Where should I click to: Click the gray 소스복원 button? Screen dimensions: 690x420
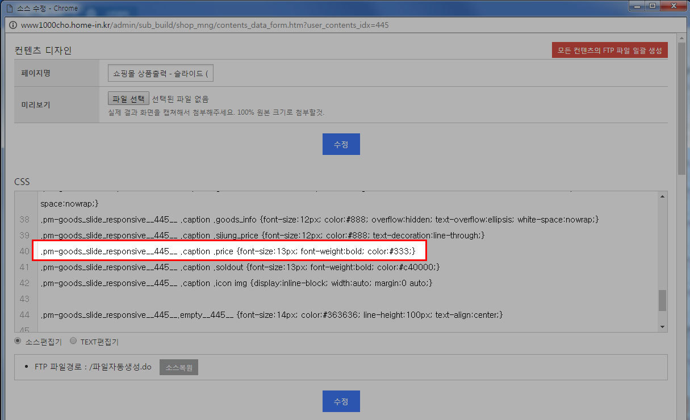pos(179,367)
